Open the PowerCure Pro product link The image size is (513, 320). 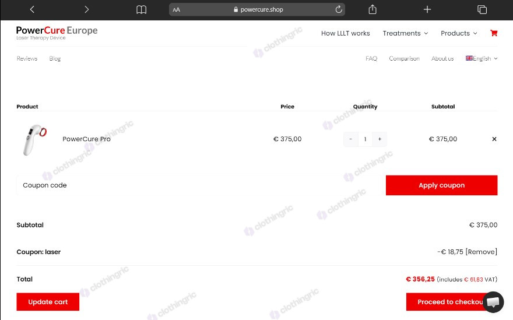click(86, 139)
